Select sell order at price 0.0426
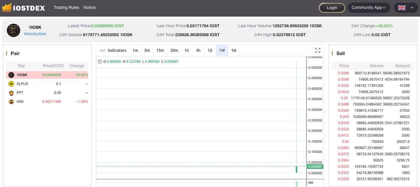420x187 pixels. point(373,129)
